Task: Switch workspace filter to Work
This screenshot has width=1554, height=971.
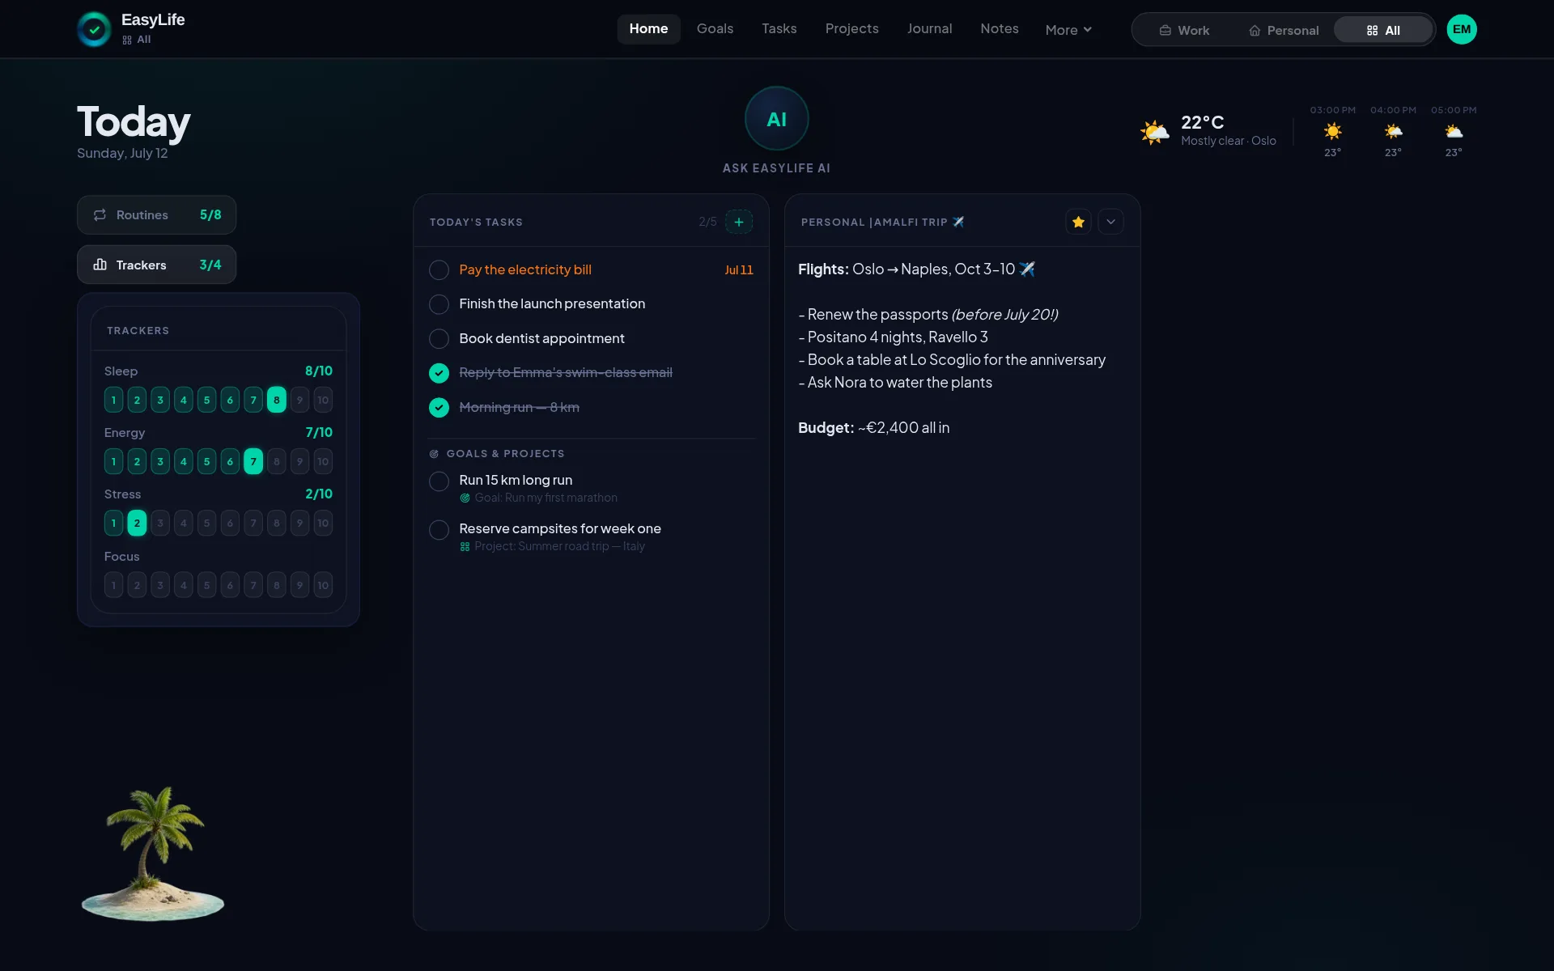Action: pyautogui.click(x=1183, y=30)
